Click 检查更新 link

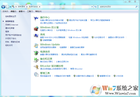tap(63, 47)
